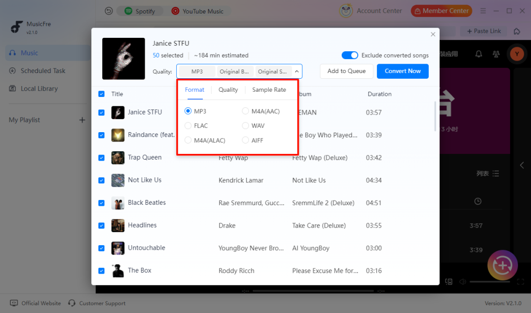Uncheck the Janice STFU song row
The width and height of the screenshot is (531, 313).
click(x=101, y=112)
